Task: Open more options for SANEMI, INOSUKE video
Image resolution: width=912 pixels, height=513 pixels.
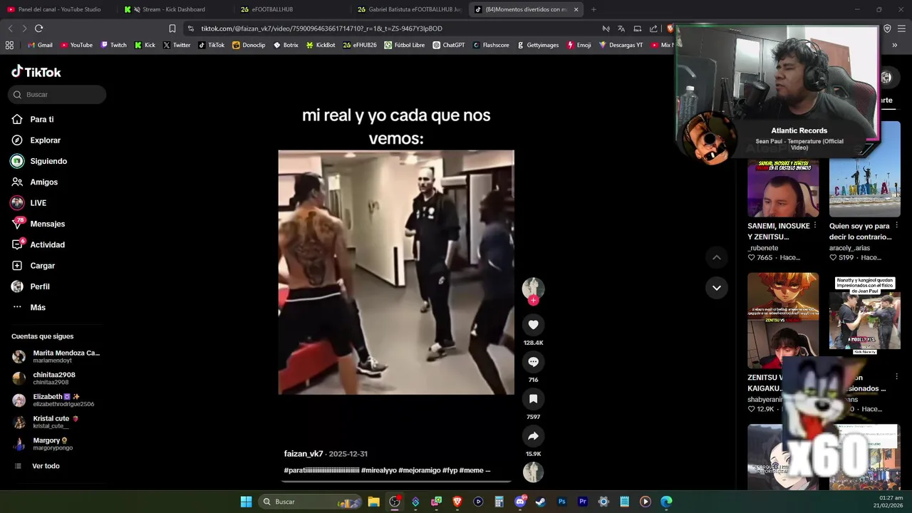Action: pyautogui.click(x=815, y=226)
